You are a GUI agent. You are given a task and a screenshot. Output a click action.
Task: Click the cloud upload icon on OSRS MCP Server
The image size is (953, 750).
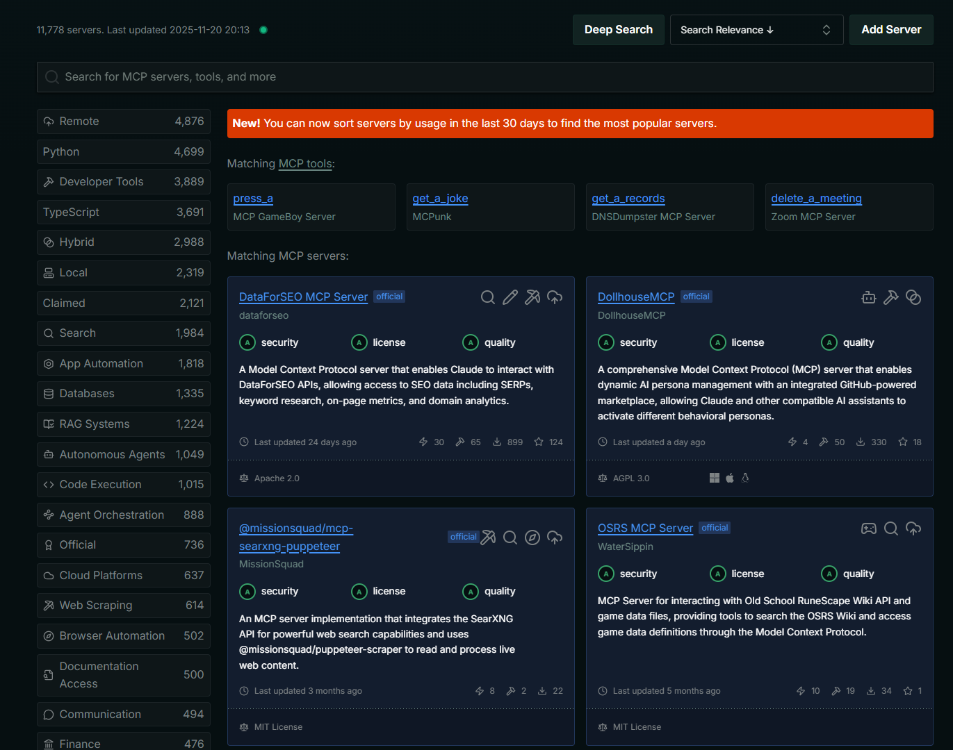[x=913, y=528]
